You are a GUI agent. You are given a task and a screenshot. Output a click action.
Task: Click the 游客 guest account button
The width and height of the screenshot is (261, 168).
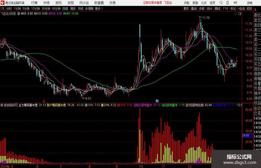coord(250,3)
